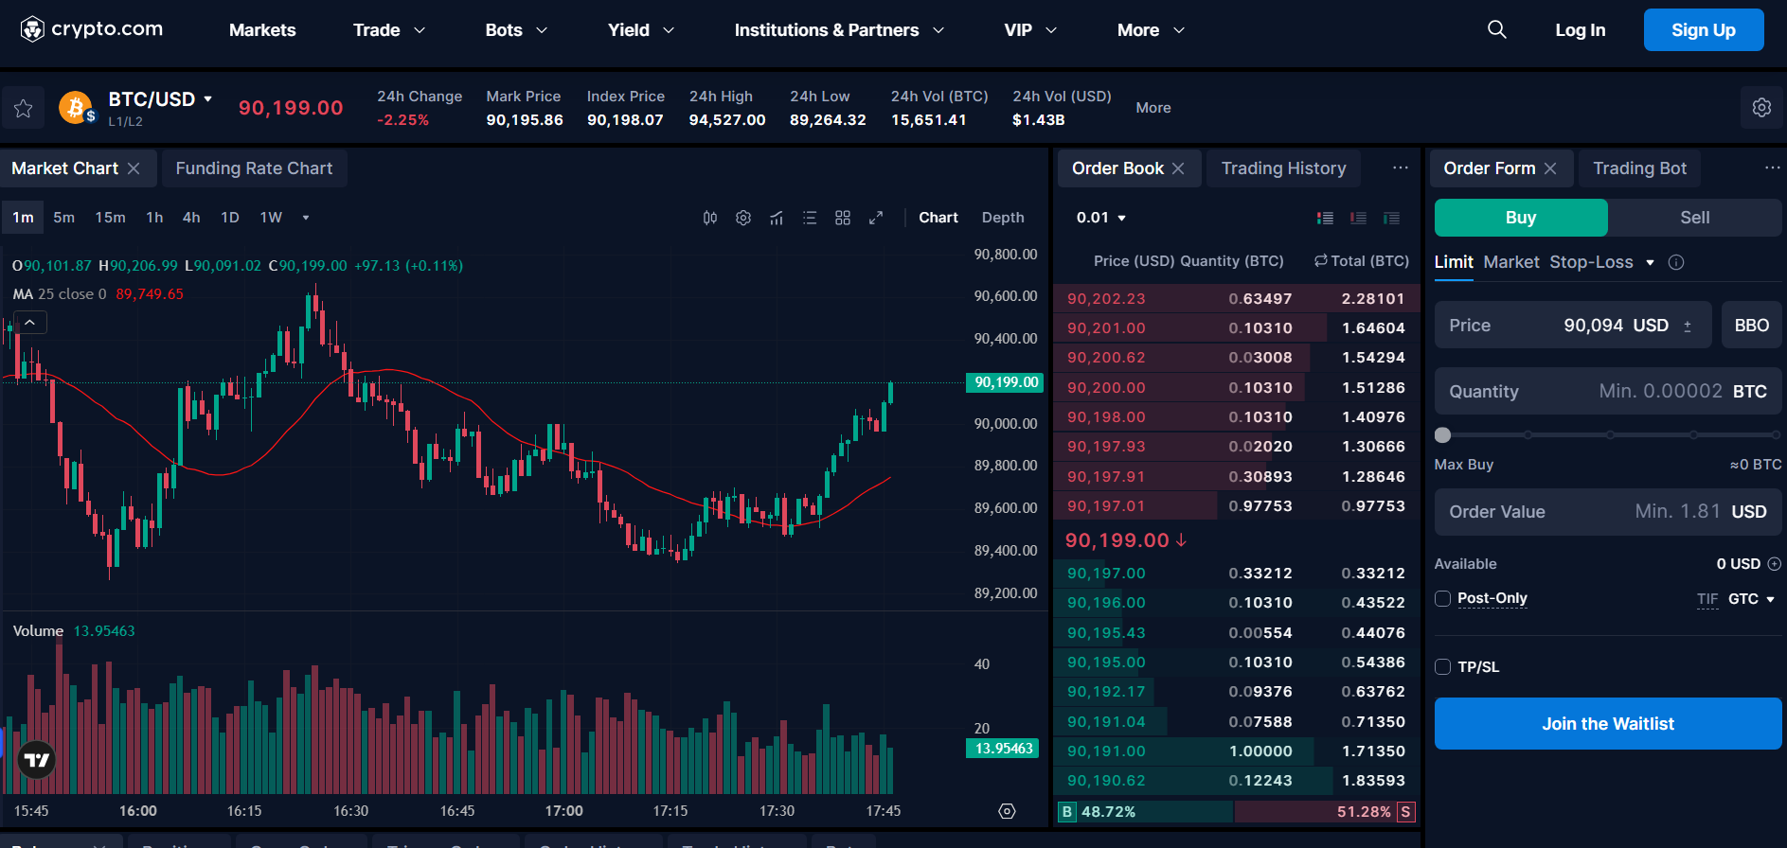Viewport: 1787px width, 848px height.
Task: Switch order side to Sell
Action: click(x=1694, y=218)
